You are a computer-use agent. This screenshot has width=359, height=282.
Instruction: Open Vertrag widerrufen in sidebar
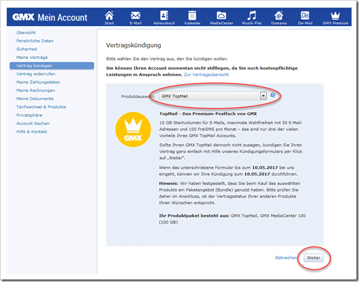point(36,74)
